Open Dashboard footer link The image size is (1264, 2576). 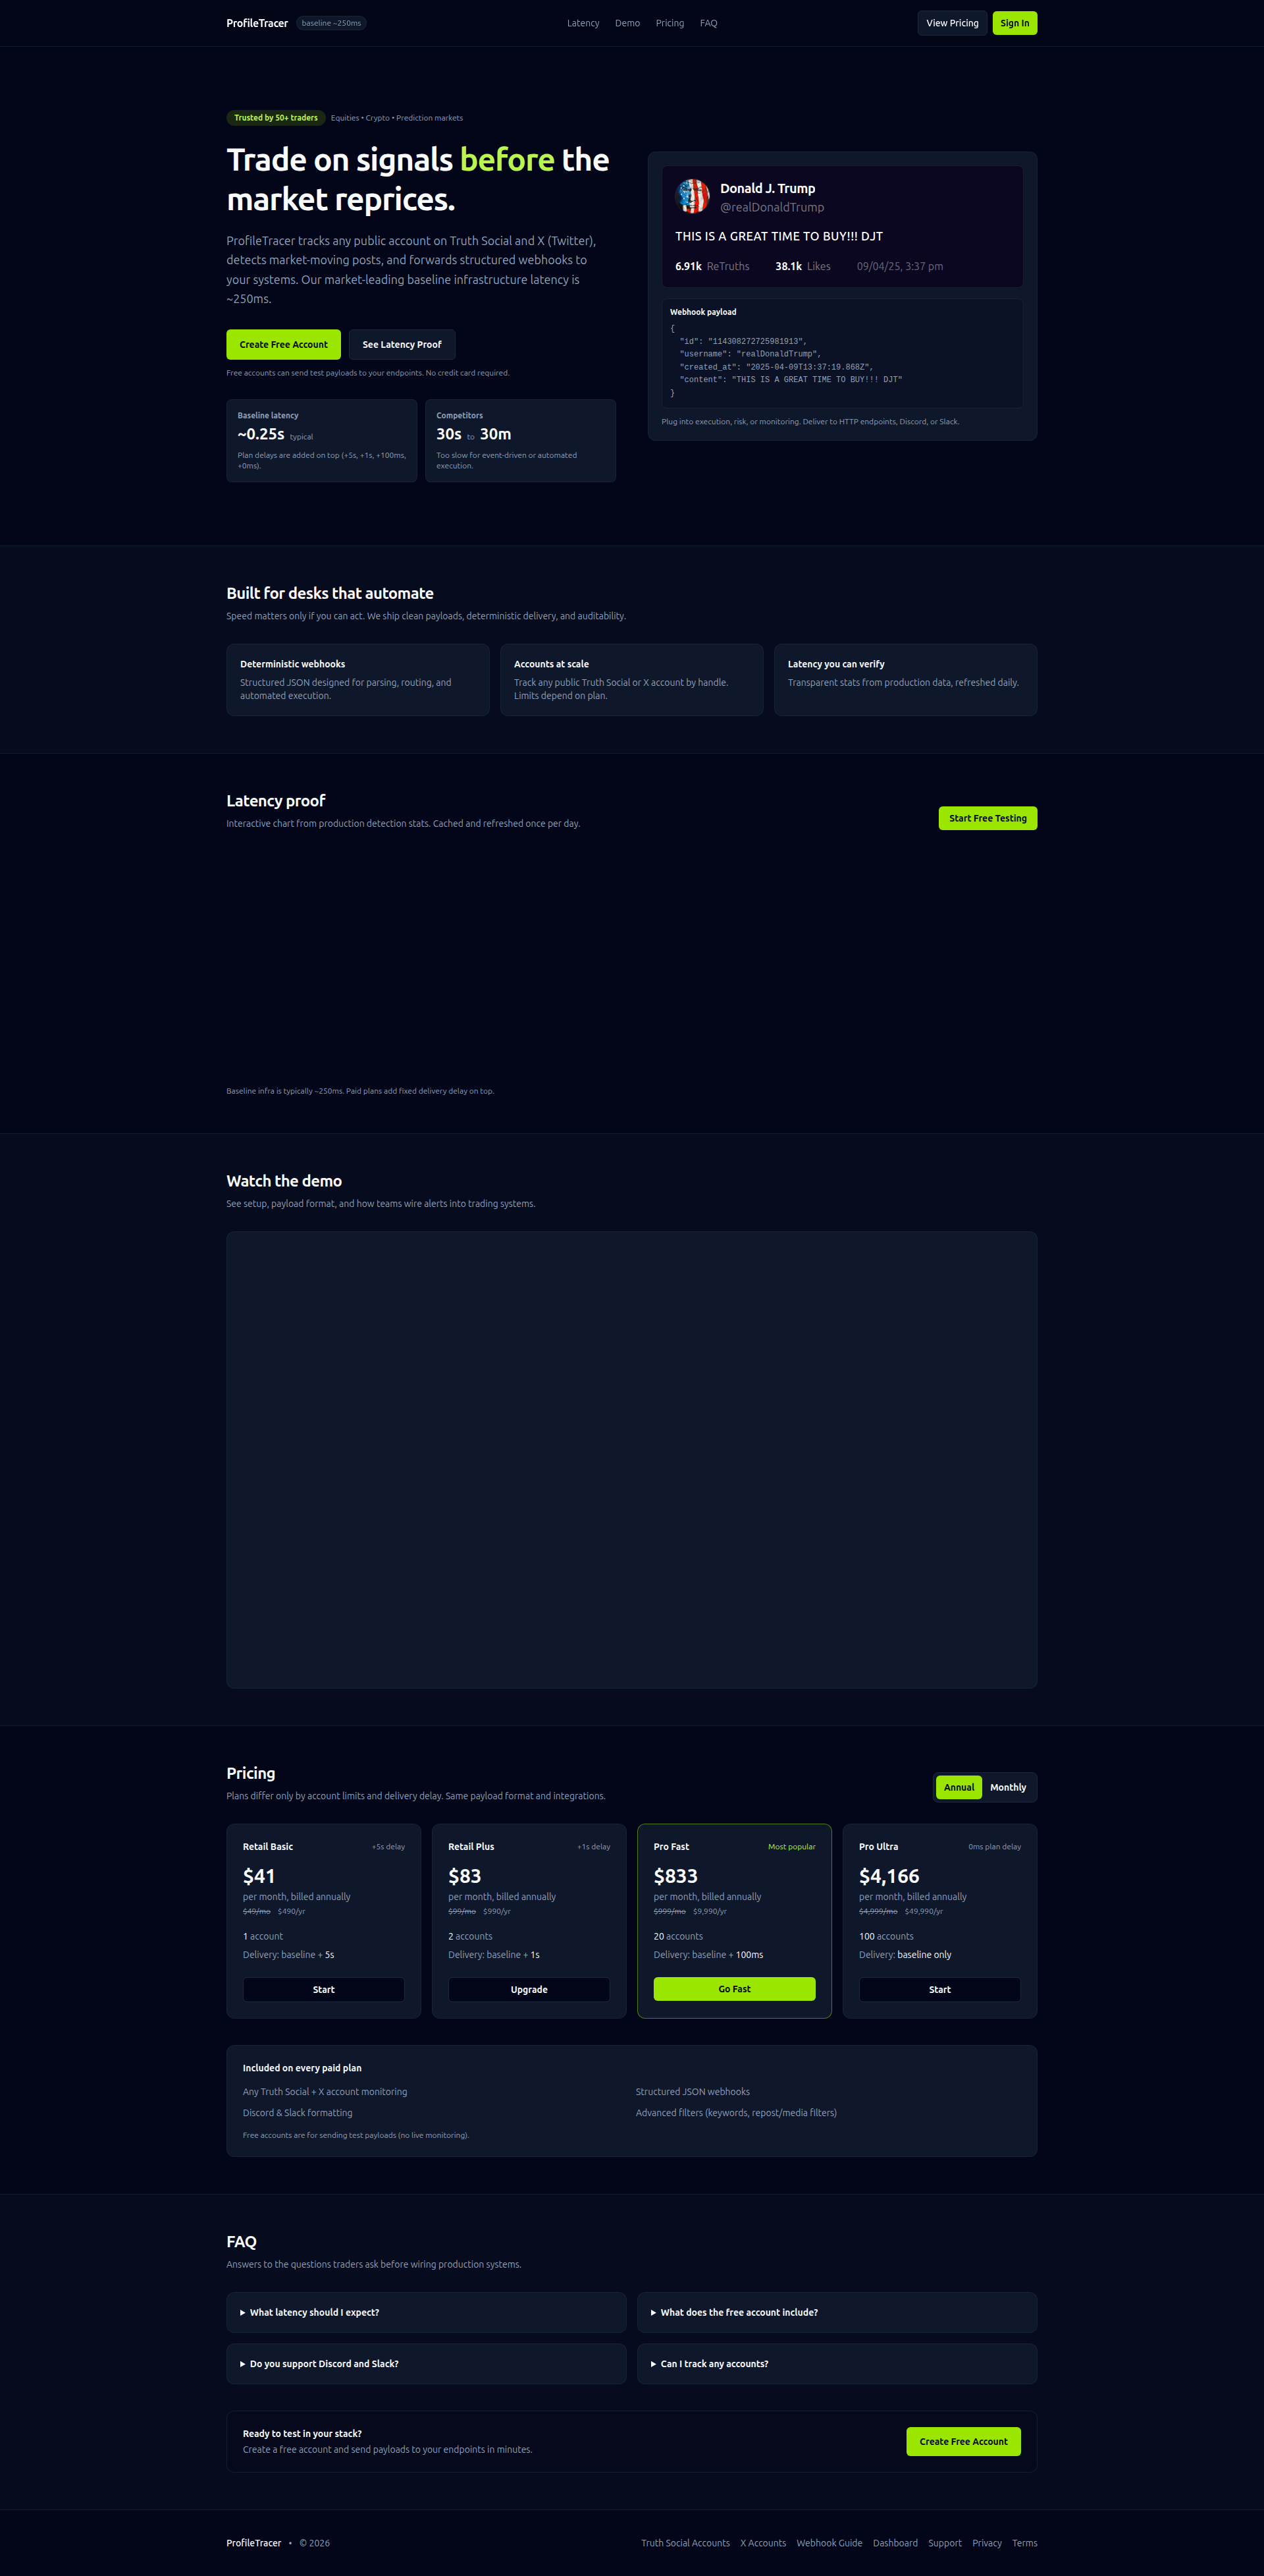tap(895, 2543)
